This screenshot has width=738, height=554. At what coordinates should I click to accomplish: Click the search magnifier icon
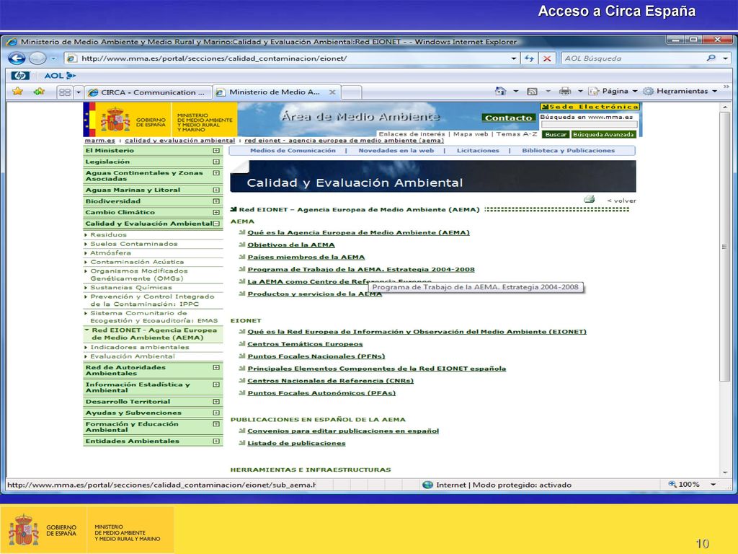[711, 58]
